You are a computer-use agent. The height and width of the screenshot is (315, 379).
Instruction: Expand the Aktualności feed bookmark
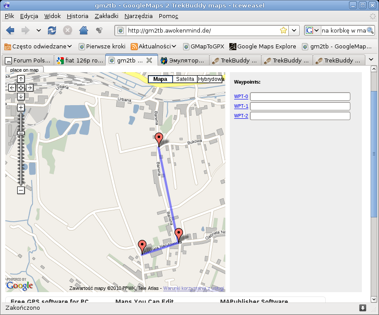[153, 46]
